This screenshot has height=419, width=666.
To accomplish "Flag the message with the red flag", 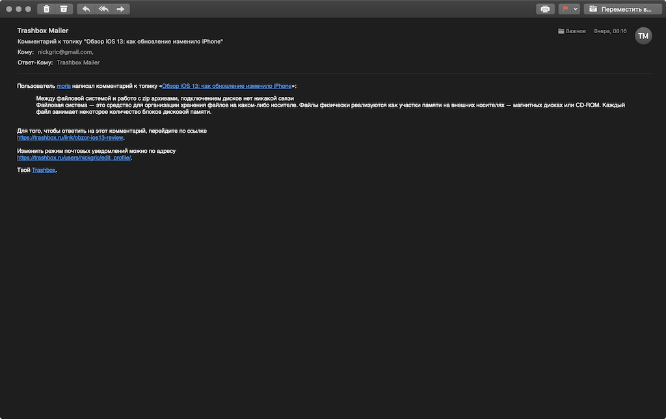I will 565,9.
